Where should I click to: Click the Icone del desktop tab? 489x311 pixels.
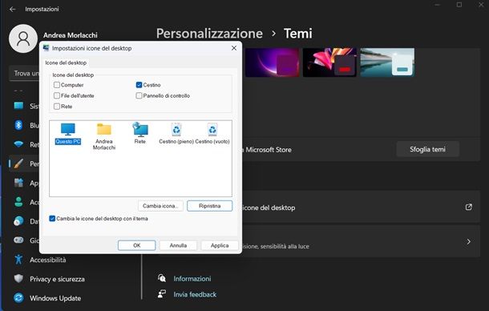coord(66,63)
